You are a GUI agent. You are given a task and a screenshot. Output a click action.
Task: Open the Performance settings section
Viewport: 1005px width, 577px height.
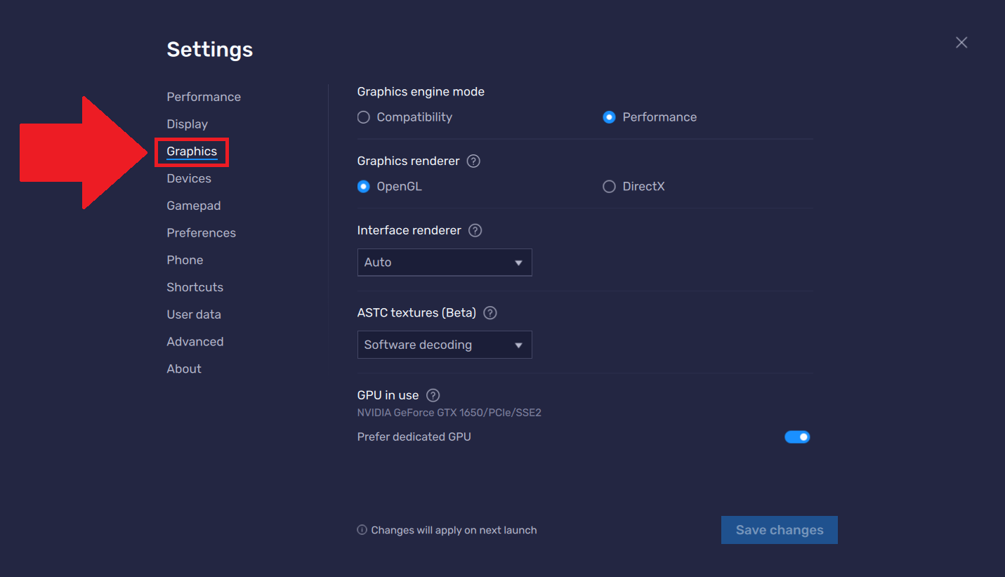204,97
